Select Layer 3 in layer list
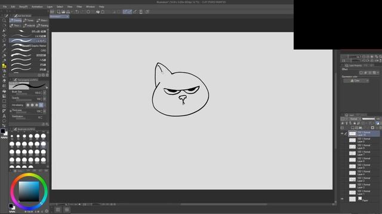Viewport: 382px width, 214px height. pos(364,186)
